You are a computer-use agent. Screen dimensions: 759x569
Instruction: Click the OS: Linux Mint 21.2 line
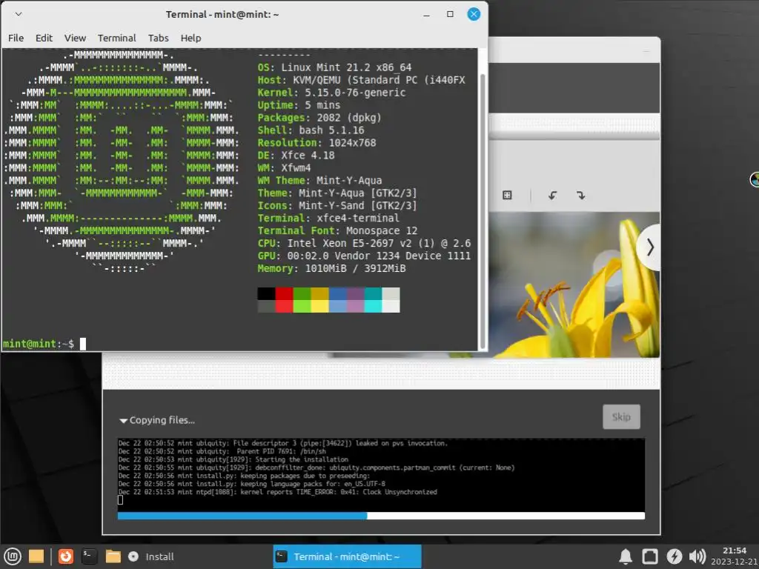(x=334, y=67)
